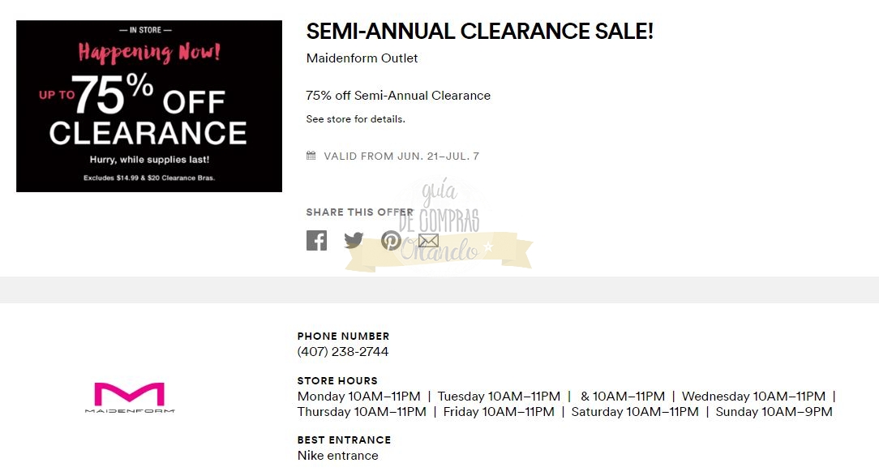Click the Semi-Annual Clearance Sale heading
Image resolution: width=879 pixels, height=476 pixels.
click(479, 32)
